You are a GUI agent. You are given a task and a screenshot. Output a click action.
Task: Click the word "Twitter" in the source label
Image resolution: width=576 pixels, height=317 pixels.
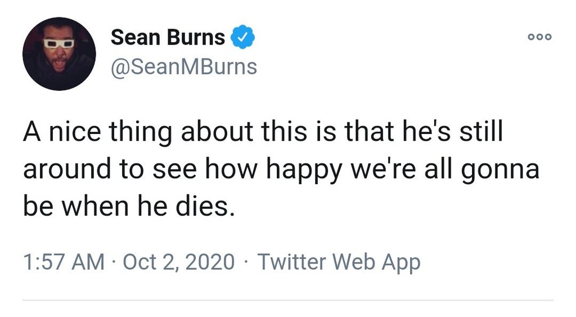pos(292,262)
